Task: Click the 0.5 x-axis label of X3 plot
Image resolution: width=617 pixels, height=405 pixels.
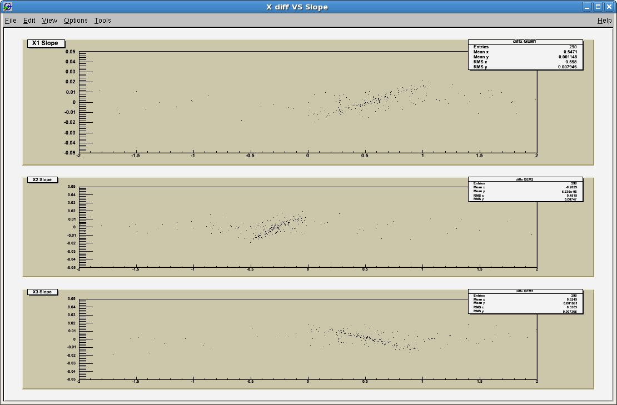Action: point(365,382)
